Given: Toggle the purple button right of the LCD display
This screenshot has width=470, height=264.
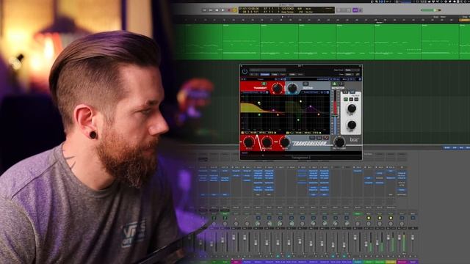Looking at the screenshot, I should click(x=355, y=10).
